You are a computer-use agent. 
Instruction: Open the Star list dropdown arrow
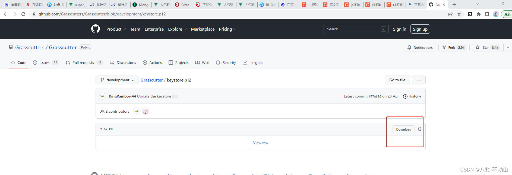508,47
